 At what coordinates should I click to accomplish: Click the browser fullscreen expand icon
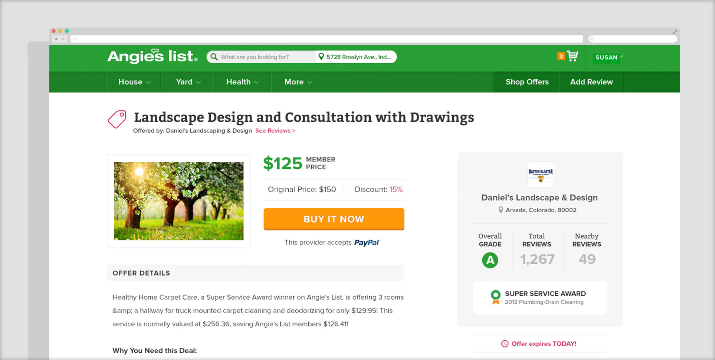(675, 32)
